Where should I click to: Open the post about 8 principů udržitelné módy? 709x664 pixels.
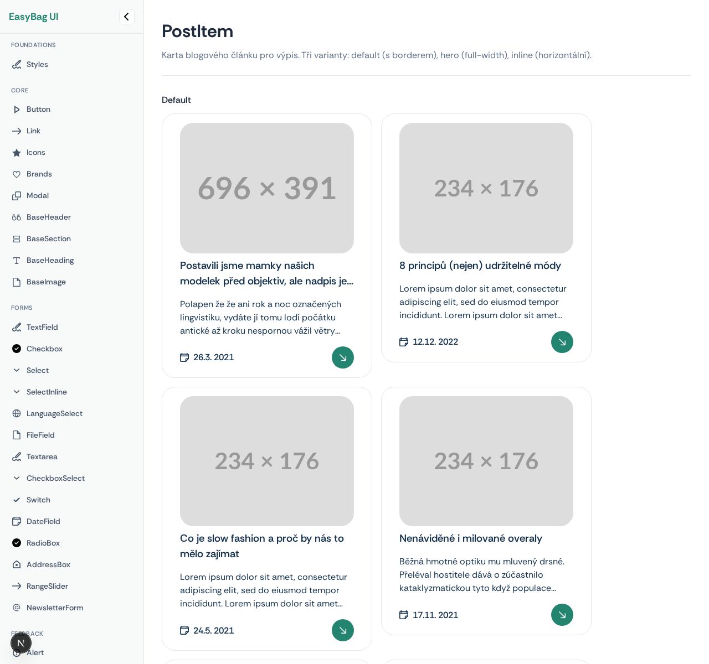pos(480,266)
